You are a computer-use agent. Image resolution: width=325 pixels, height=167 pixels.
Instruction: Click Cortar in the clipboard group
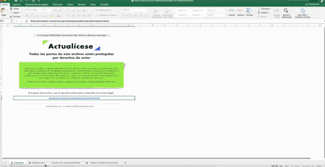point(14,9)
